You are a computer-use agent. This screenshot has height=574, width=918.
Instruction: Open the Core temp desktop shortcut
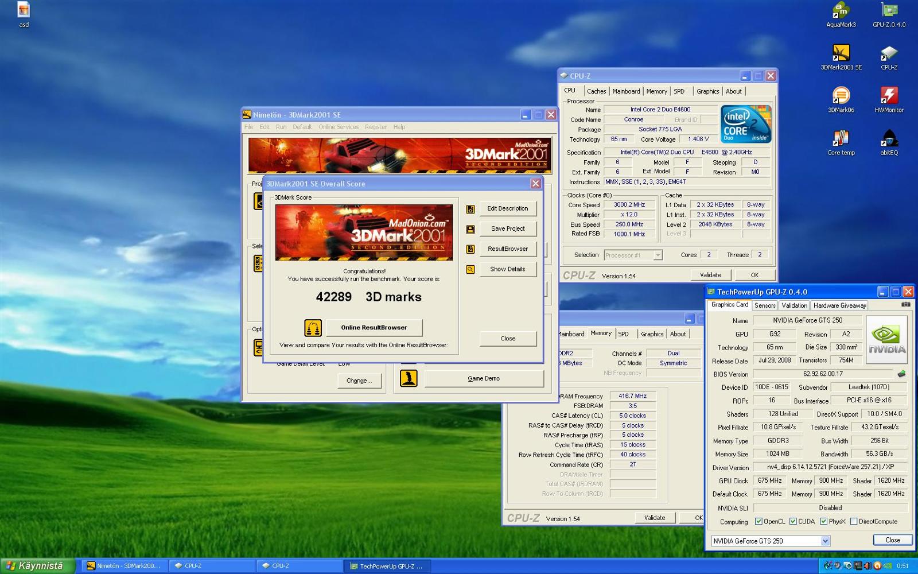coord(841,142)
